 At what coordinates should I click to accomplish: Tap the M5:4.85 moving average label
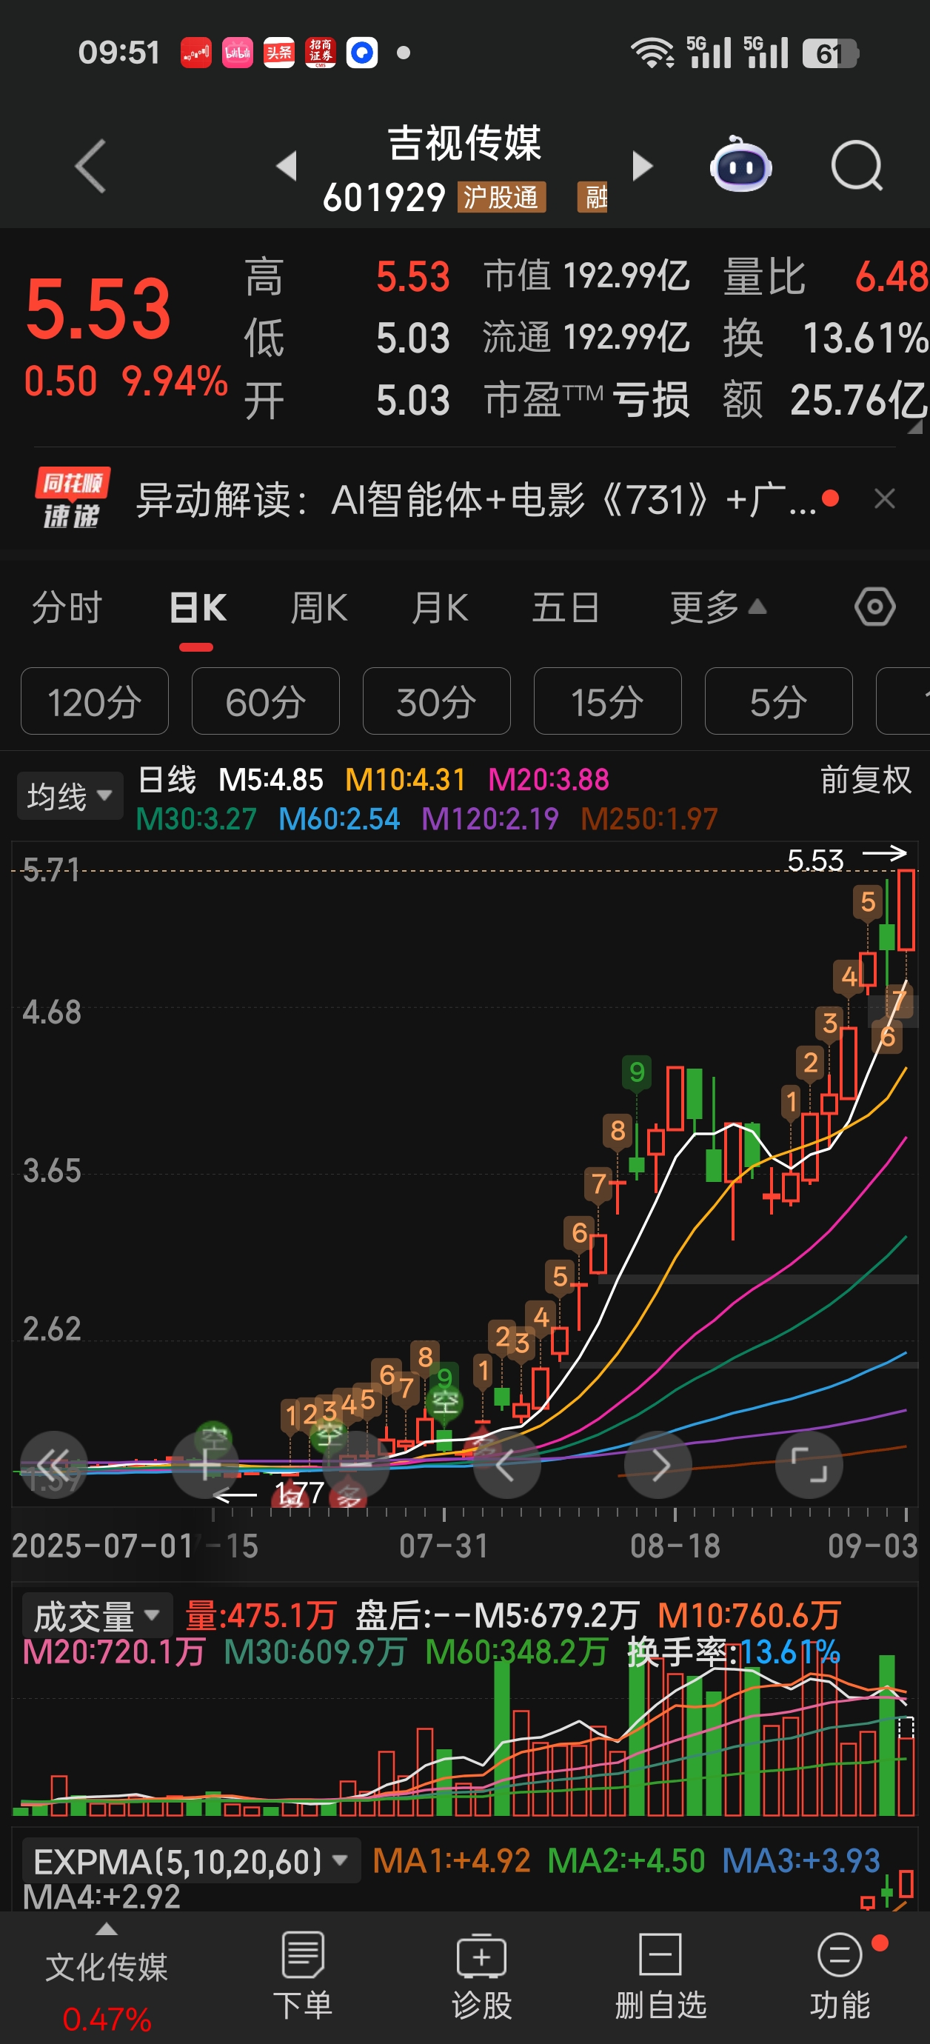click(x=270, y=779)
